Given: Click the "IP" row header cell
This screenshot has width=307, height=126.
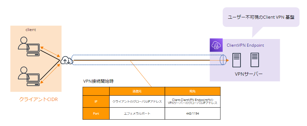Looking at the screenshot, I should pyautogui.click(x=96, y=101).
